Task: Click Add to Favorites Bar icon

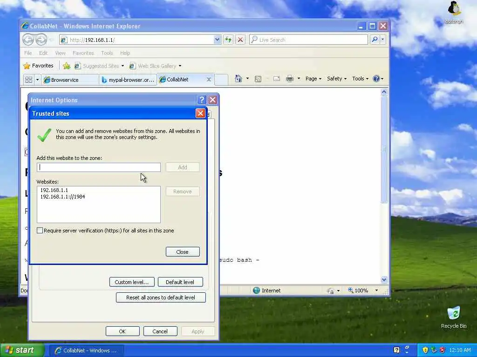Action: click(x=67, y=66)
